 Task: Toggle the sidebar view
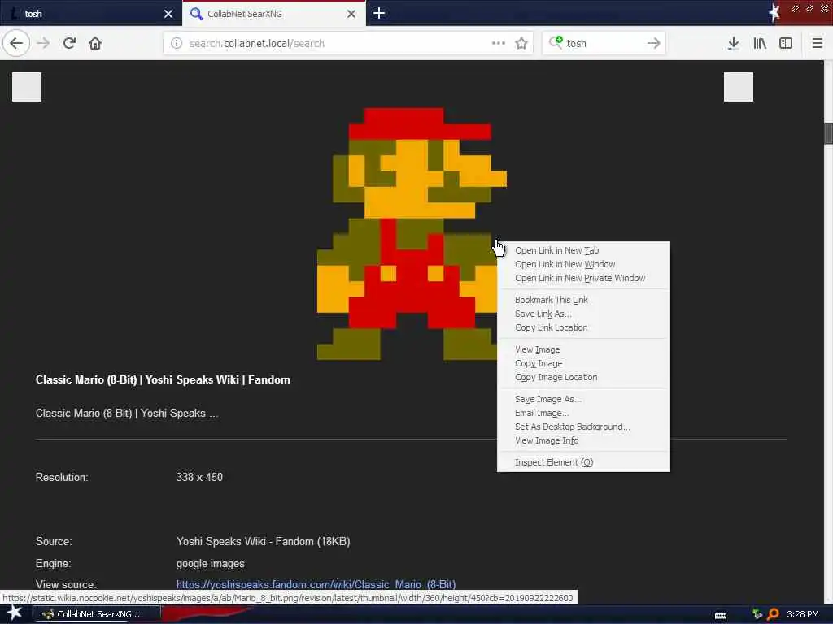pos(786,43)
